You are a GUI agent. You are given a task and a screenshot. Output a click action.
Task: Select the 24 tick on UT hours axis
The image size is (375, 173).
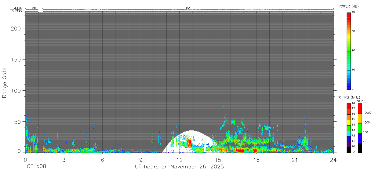333,160
